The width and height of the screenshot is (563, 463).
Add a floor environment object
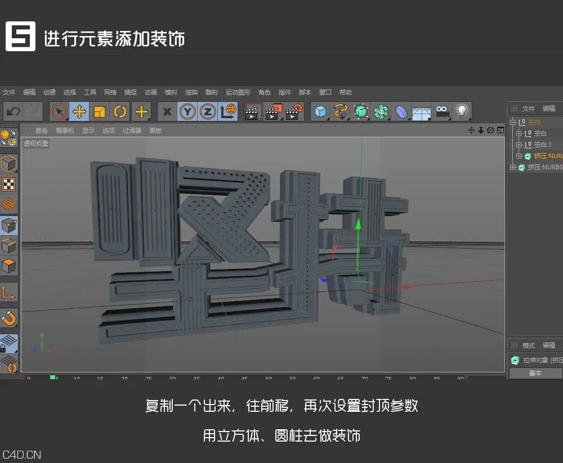(x=421, y=113)
